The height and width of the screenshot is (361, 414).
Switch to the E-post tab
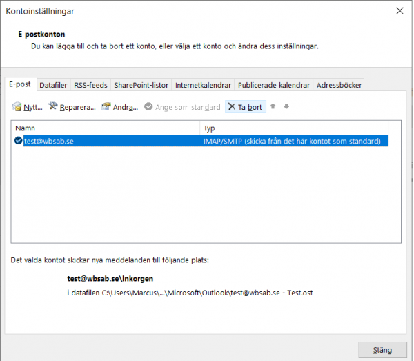tap(19, 84)
